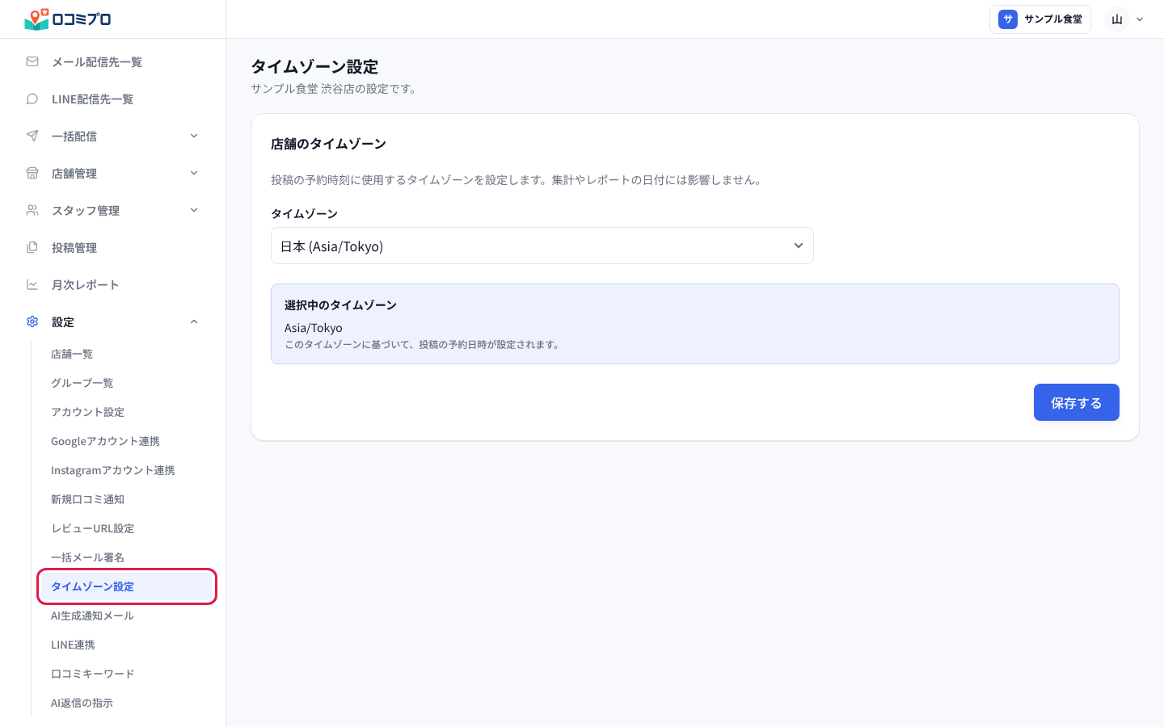Click the mail icon for メール配信先一覧
Screen dimensions: 1164x727
click(32, 61)
